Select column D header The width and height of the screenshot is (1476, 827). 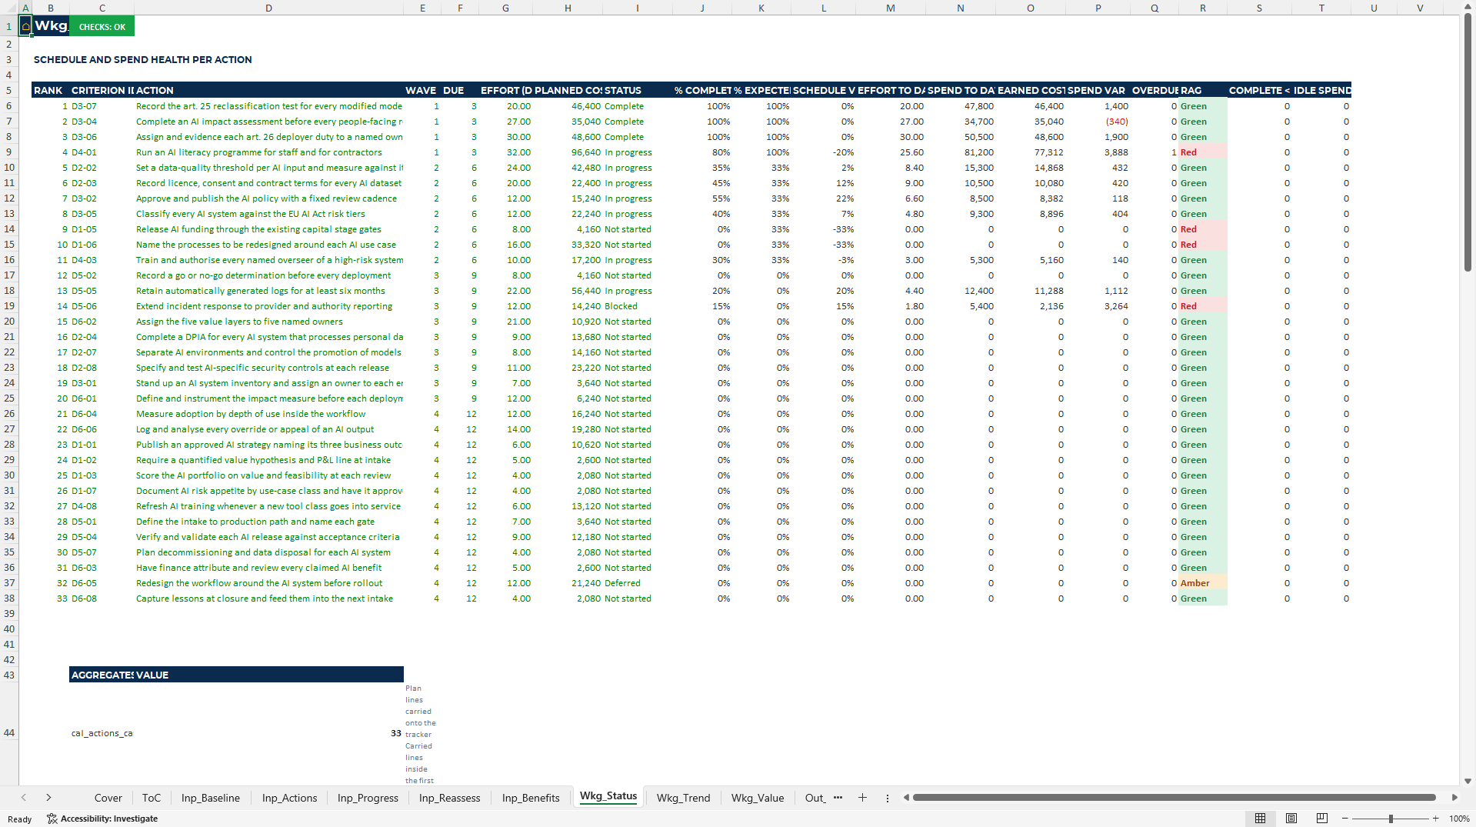[x=268, y=8]
